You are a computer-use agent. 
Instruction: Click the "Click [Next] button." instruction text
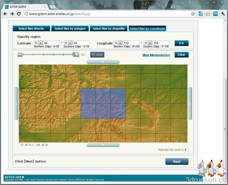pos(31,161)
